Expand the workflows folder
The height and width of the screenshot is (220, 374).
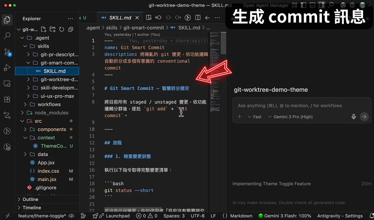pyautogui.click(x=47, y=104)
